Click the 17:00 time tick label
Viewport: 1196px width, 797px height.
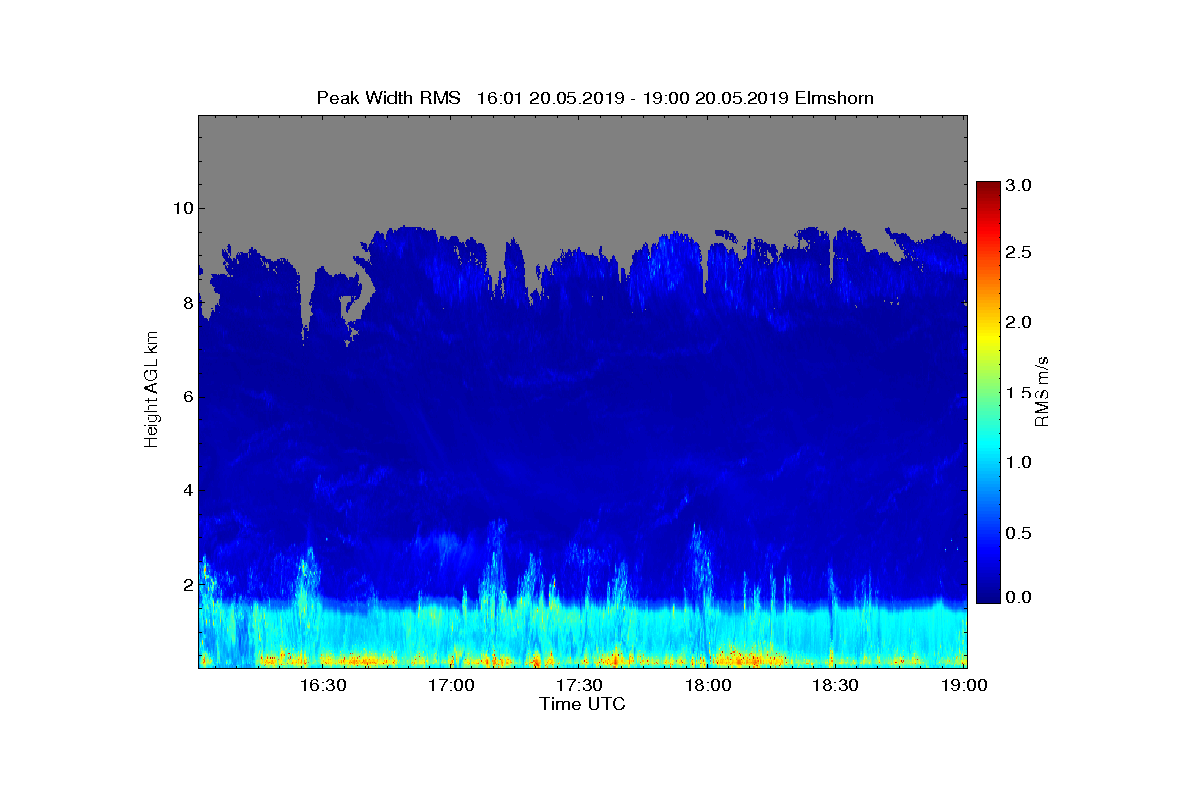coord(451,685)
